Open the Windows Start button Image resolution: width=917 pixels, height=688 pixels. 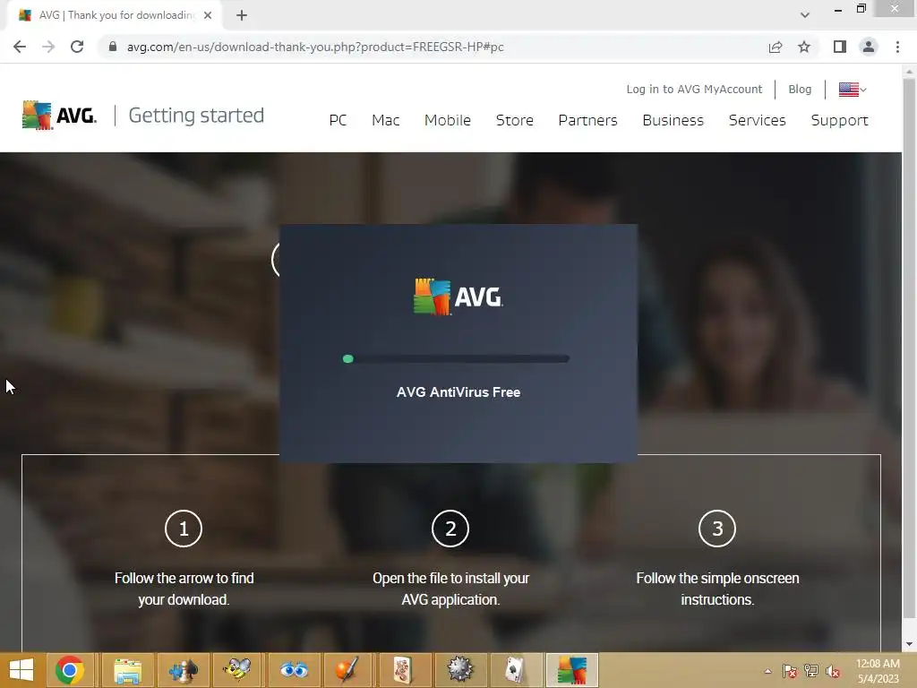pos(21,670)
